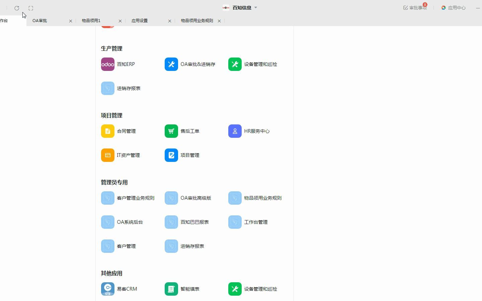
Task: Close the 物品领用业务规则 tab
Action: pyautogui.click(x=219, y=21)
